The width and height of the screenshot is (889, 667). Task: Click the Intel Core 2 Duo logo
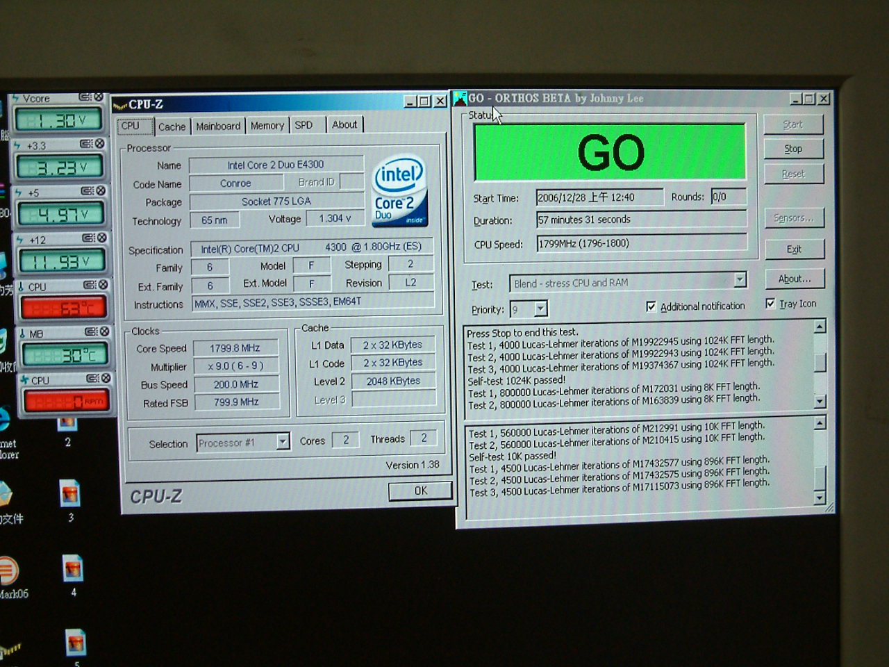point(399,190)
